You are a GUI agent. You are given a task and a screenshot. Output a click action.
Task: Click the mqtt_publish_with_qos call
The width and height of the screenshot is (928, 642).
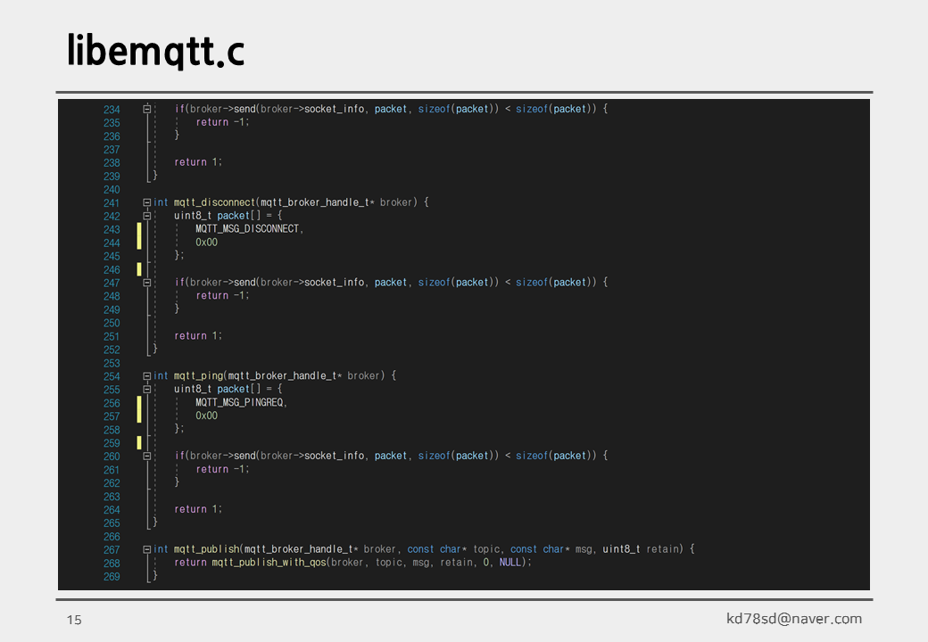click(x=269, y=562)
